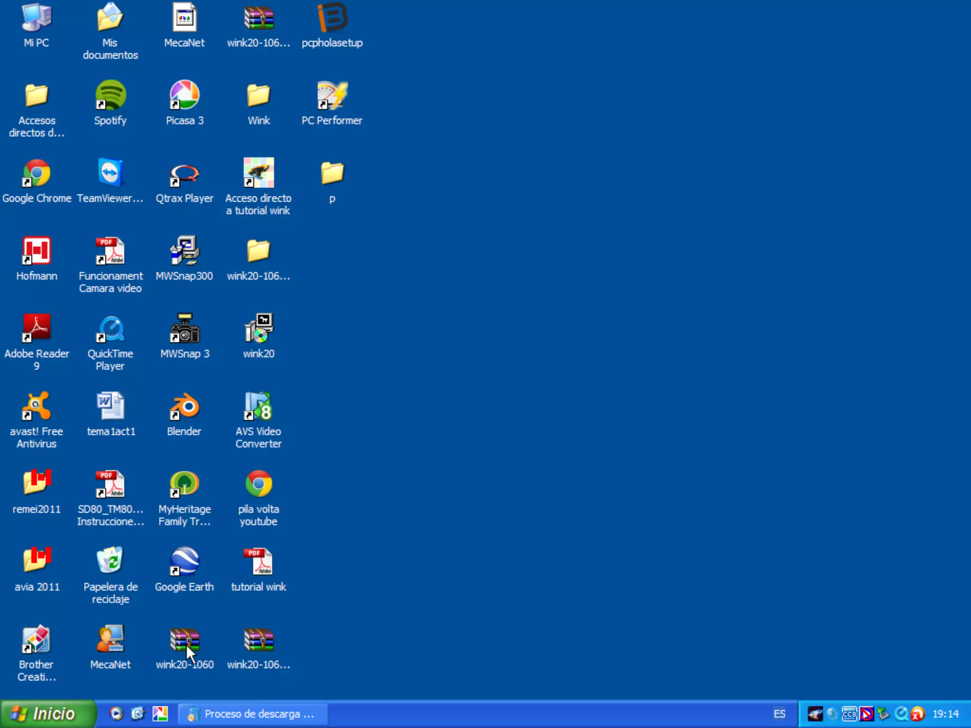Click the Papelera de reciclaje icon
This screenshot has height=728, width=971.
(x=110, y=561)
